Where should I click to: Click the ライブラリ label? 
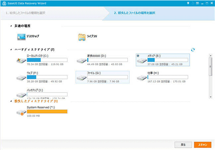point(92,36)
